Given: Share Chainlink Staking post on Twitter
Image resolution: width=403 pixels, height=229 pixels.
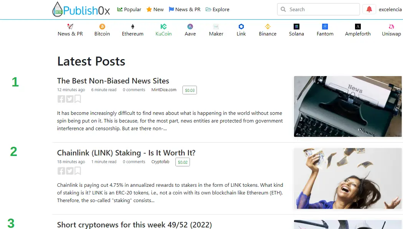Looking at the screenshot, I should tap(69, 171).
